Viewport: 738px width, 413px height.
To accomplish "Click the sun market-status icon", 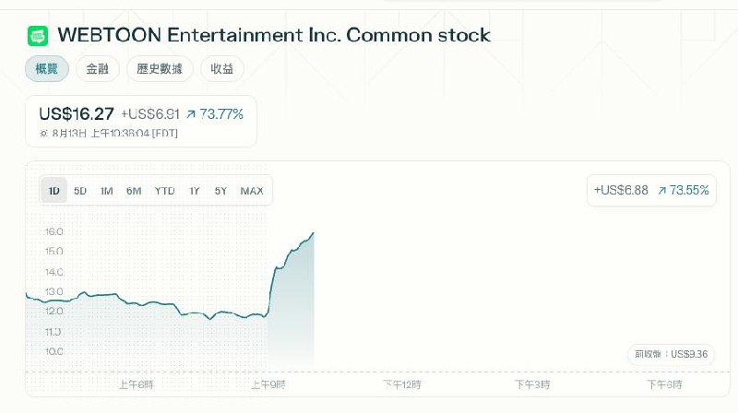I will coord(44,134).
